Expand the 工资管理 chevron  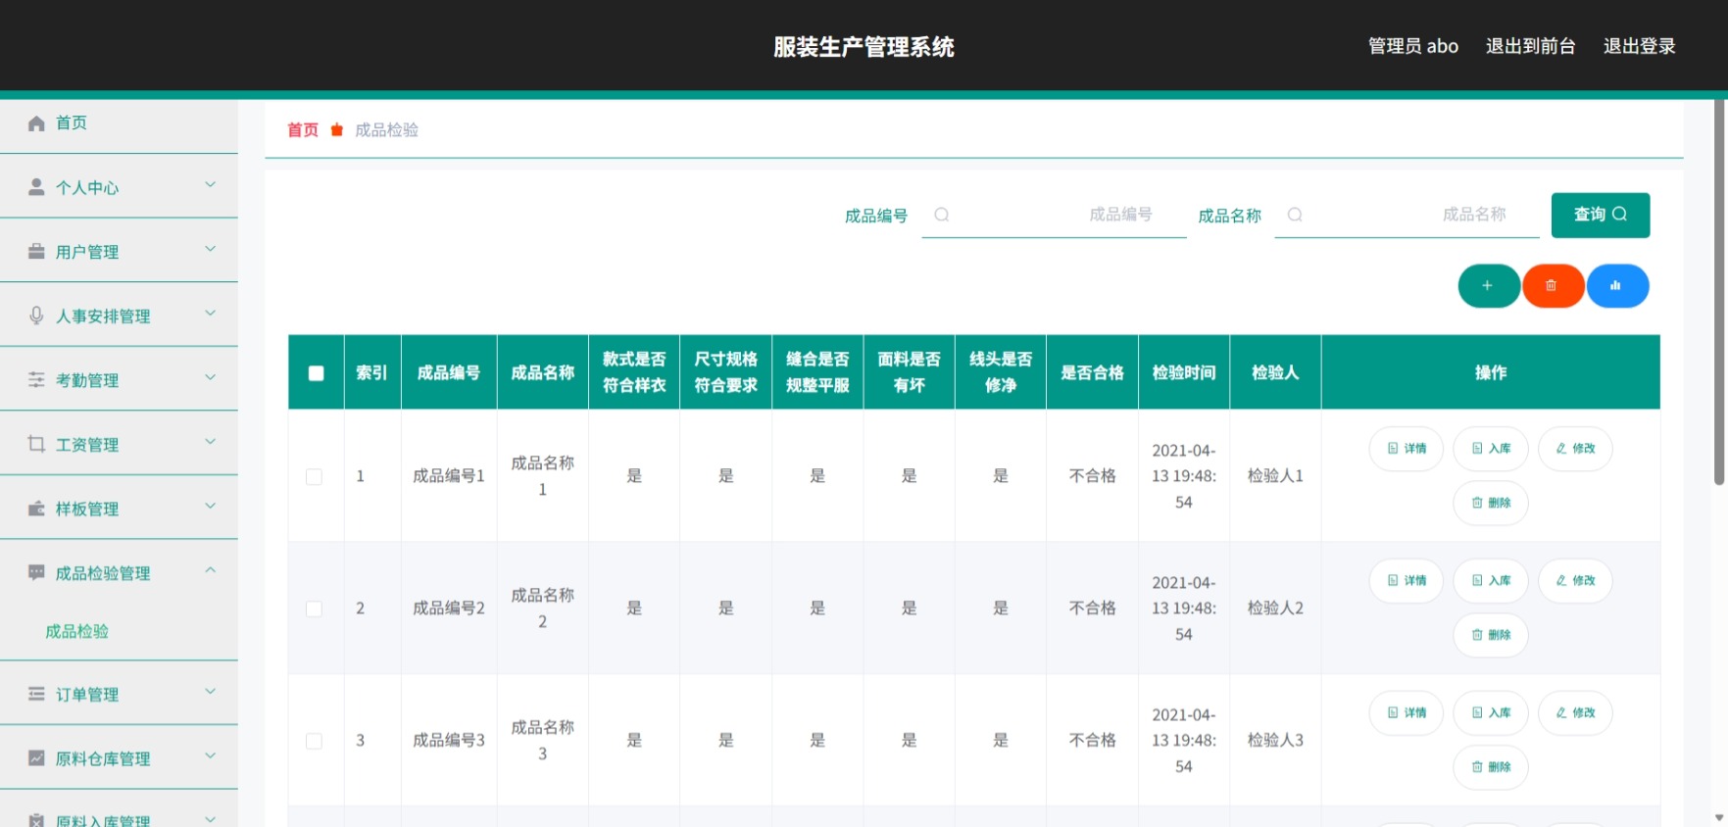210,441
